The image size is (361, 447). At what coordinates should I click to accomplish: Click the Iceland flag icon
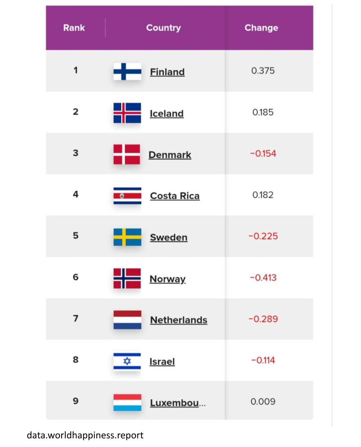127,113
